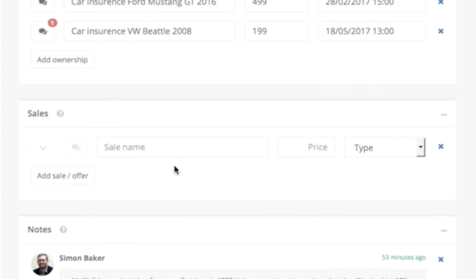Focus the Sale name input field
The image size is (476, 279).
183,147
